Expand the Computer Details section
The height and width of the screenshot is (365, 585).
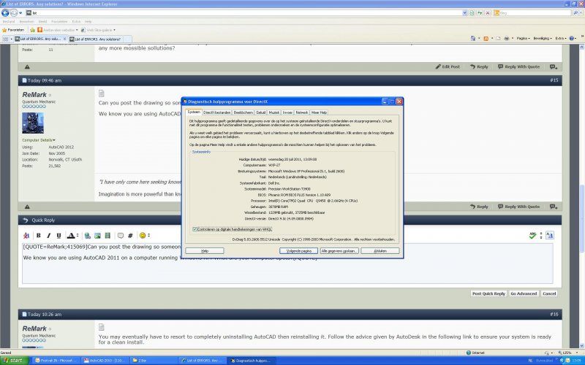(x=39, y=140)
